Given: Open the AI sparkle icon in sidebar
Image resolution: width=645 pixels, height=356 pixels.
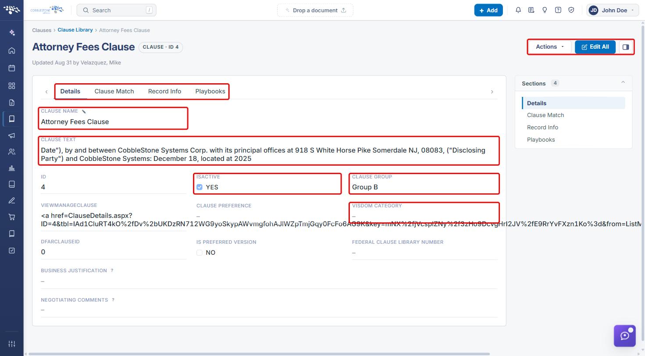Looking at the screenshot, I should click(12, 33).
